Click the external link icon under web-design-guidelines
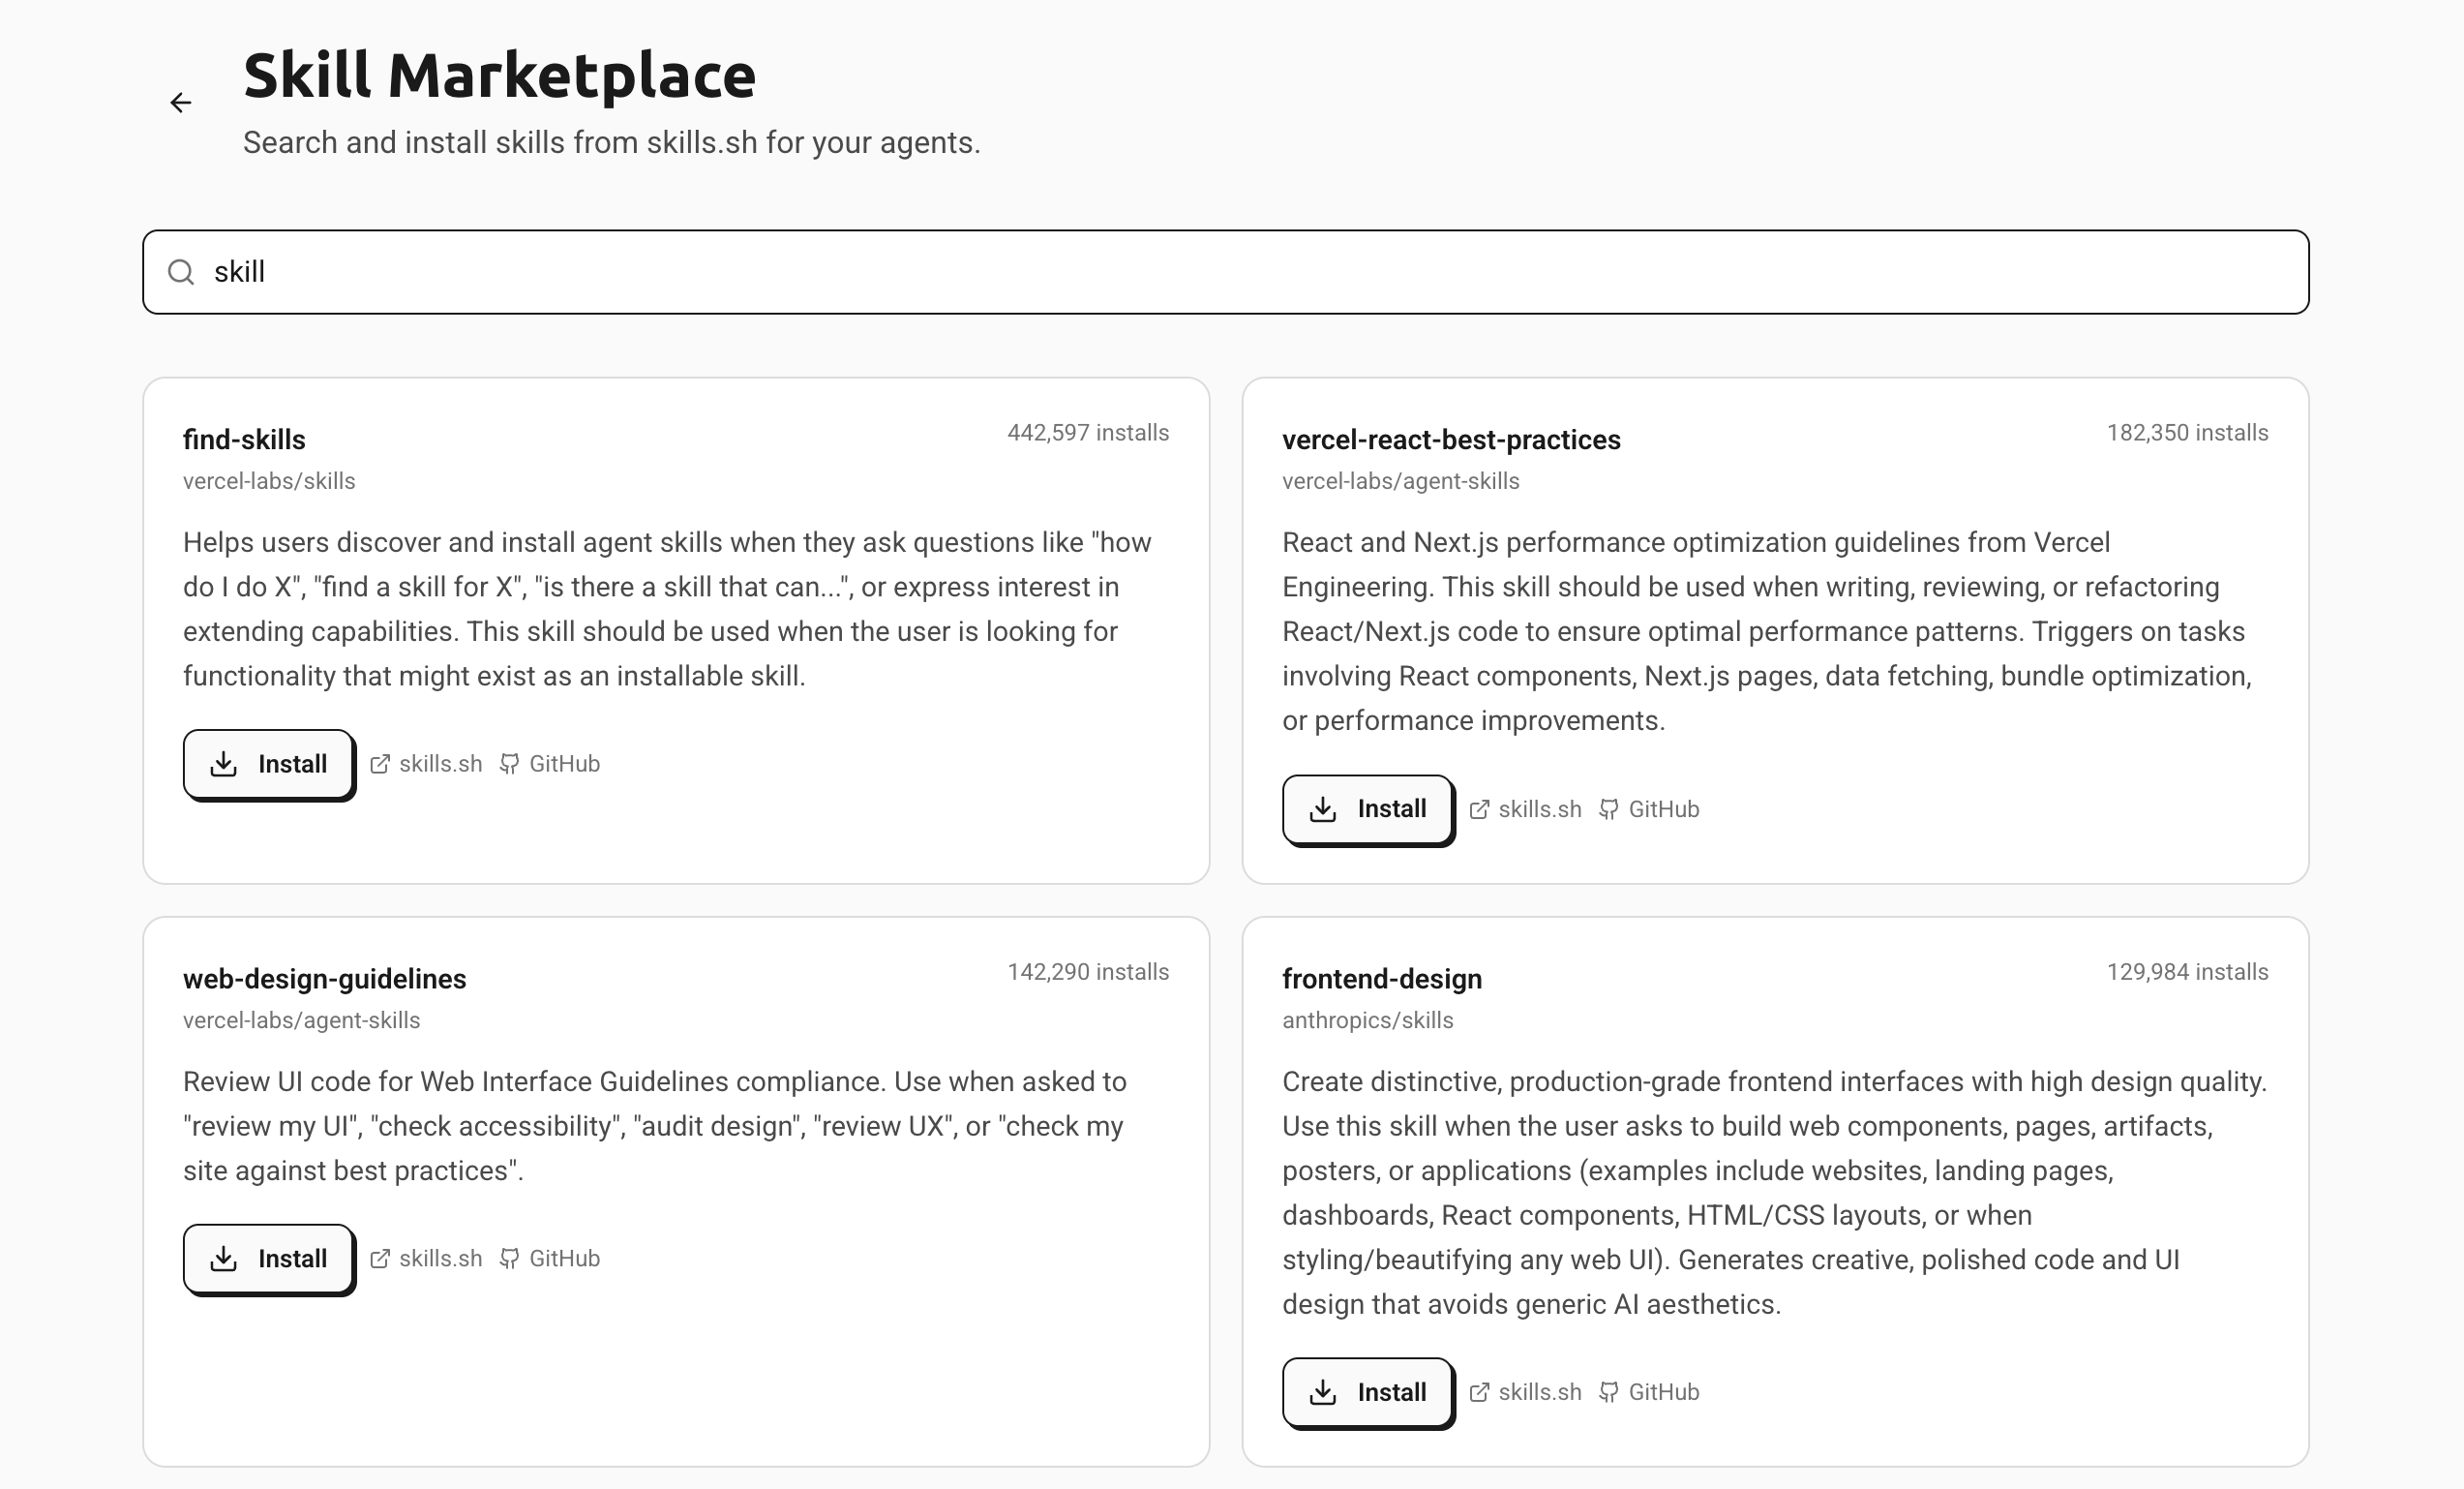 point(381,1258)
